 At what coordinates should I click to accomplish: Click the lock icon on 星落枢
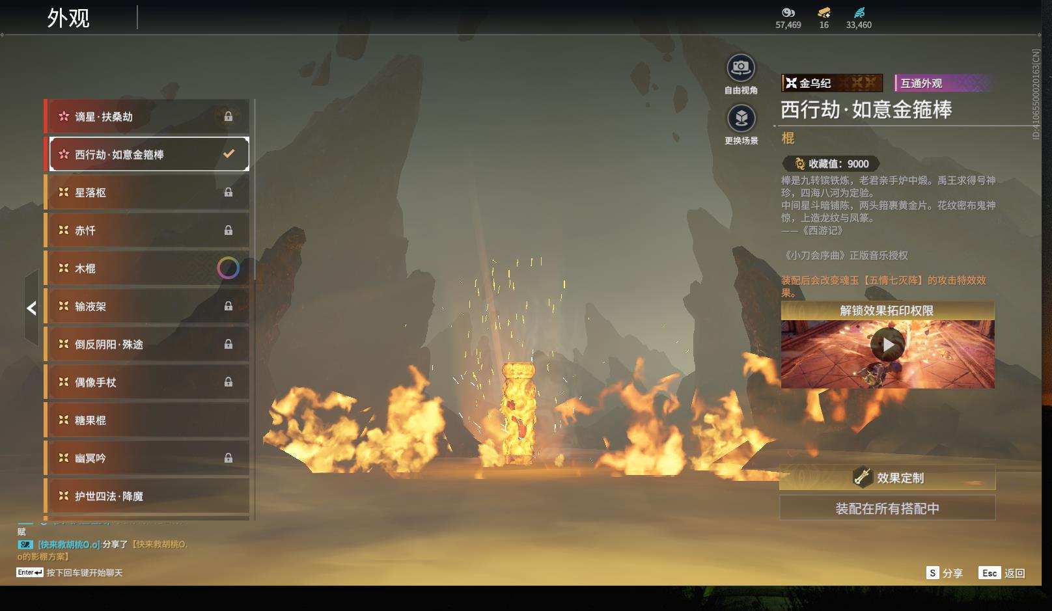(228, 193)
